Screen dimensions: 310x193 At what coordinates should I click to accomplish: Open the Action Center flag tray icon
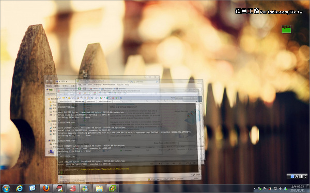[x=265, y=189]
